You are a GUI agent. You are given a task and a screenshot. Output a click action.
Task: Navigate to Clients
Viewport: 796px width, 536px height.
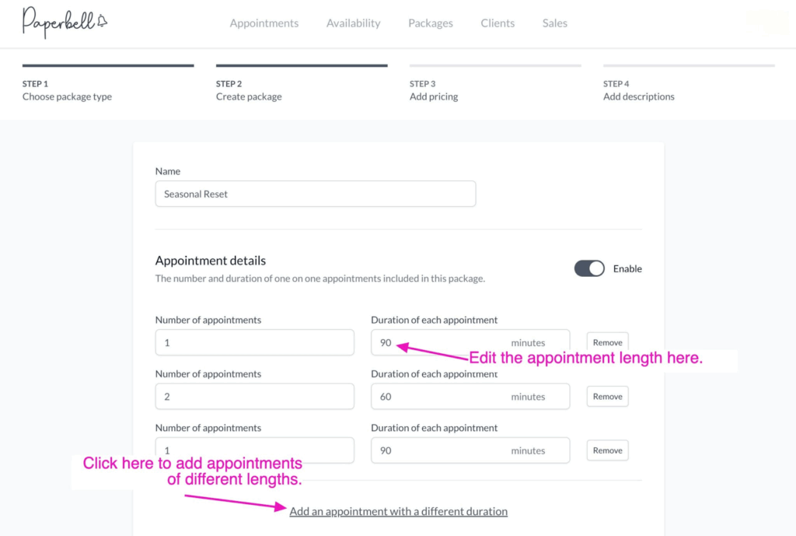click(497, 23)
